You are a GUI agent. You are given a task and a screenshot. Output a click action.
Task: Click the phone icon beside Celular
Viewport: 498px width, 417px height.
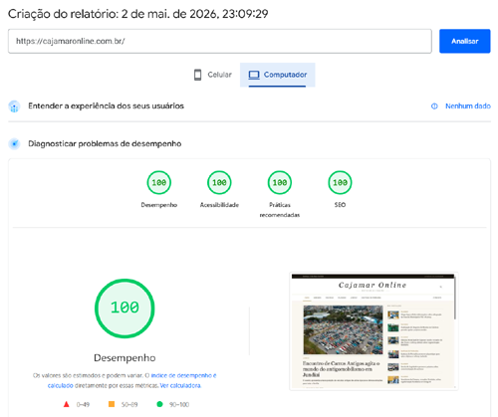pos(197,75)
